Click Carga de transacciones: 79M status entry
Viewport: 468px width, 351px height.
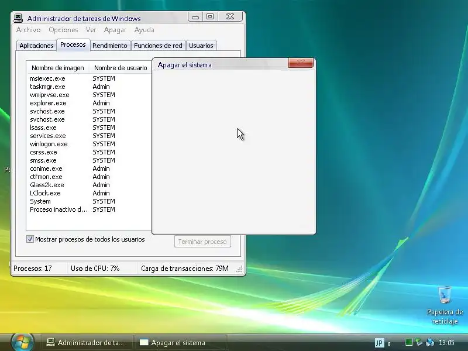[185, 269]
